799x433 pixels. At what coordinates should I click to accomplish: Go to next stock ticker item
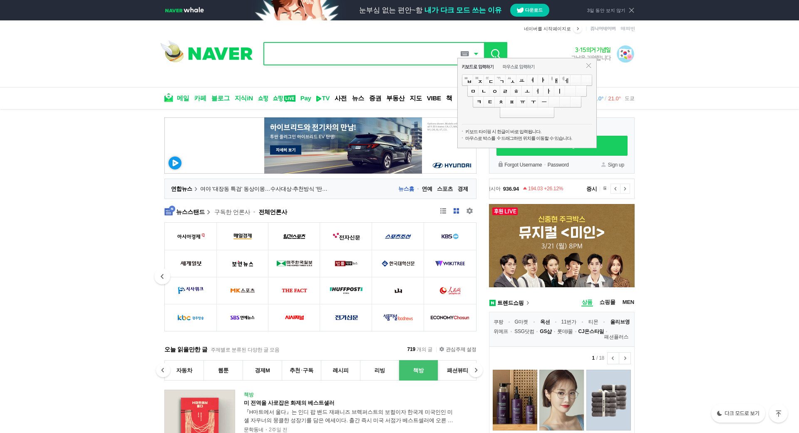625,189
